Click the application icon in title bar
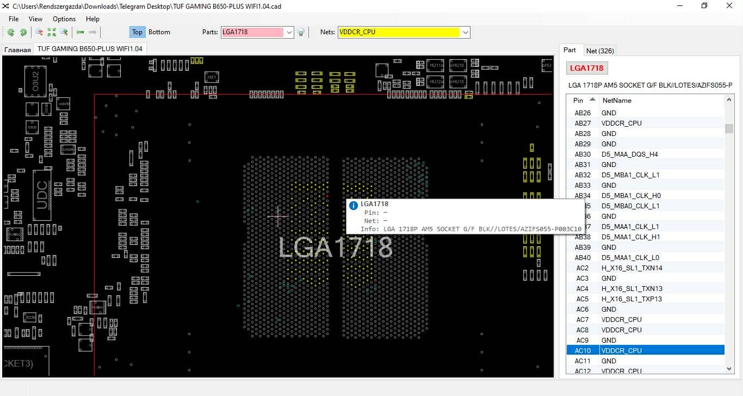This screenshot has height=396, width=743. 5,6
